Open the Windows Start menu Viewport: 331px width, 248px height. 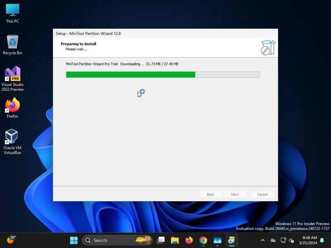pos(74,240)
